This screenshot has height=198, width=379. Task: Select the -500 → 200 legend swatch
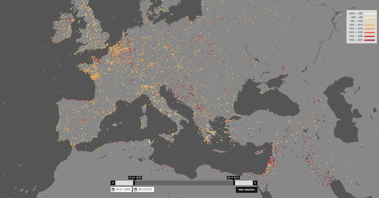pyautogui.click(x=369, y=17)
